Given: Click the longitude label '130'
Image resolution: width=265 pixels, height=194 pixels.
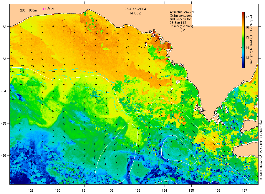Looking at the screenshot, I should coord(58,190).
